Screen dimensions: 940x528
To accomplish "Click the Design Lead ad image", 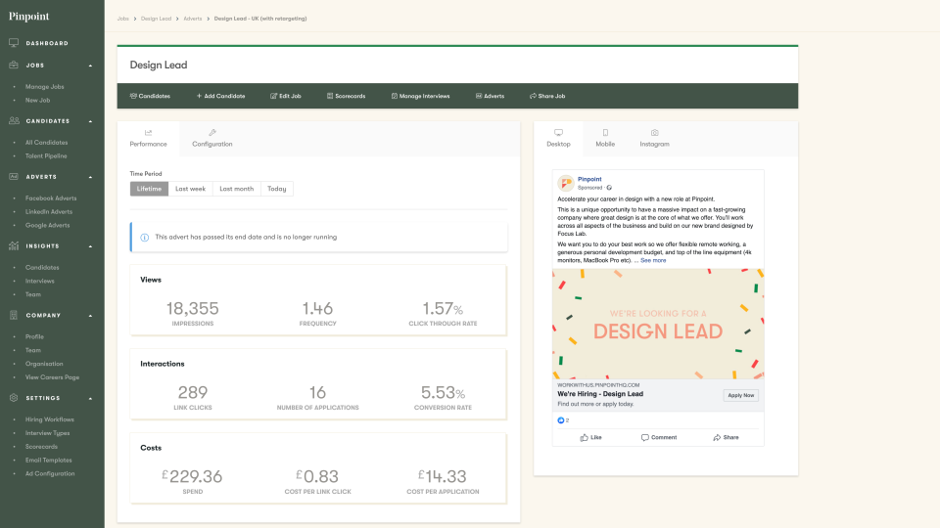I will click(x=658, y=323).
